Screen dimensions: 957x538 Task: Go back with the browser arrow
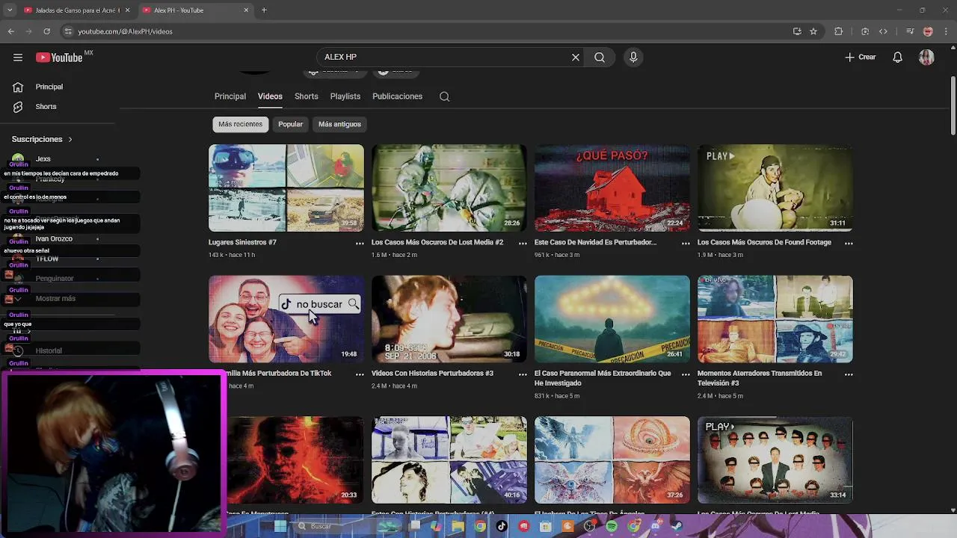click(10, 31)
